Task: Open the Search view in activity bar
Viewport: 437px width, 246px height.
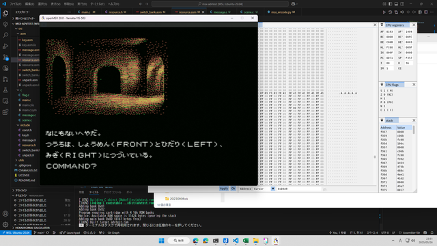Action: pyautogui.click(x=5, y=35)
